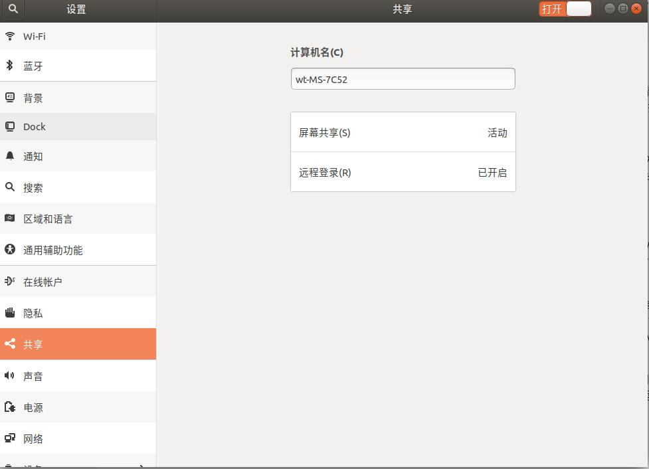Image resolution: width=649 pixels, height=469 pixels.
Task: Open the 声音 settings panel
Action: pos(78,375)
